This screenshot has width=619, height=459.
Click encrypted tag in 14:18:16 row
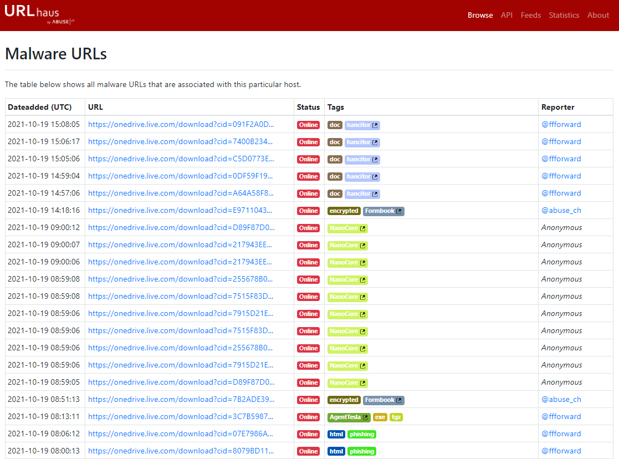344,211
